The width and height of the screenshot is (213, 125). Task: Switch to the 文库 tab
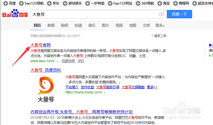click(x=146, y=25)
